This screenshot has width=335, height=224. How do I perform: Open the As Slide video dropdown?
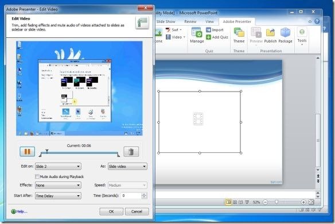click(x=127, y=166)
